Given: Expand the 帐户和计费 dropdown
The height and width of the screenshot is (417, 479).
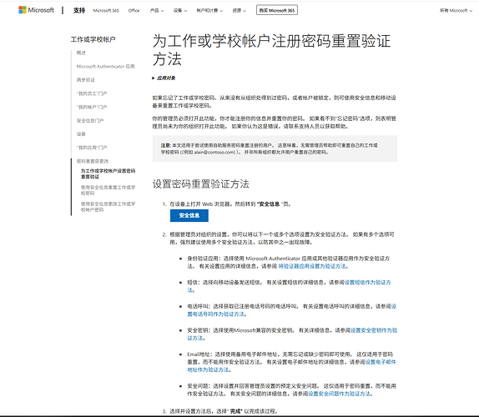Looking at the screenshot, I should 209,10.
